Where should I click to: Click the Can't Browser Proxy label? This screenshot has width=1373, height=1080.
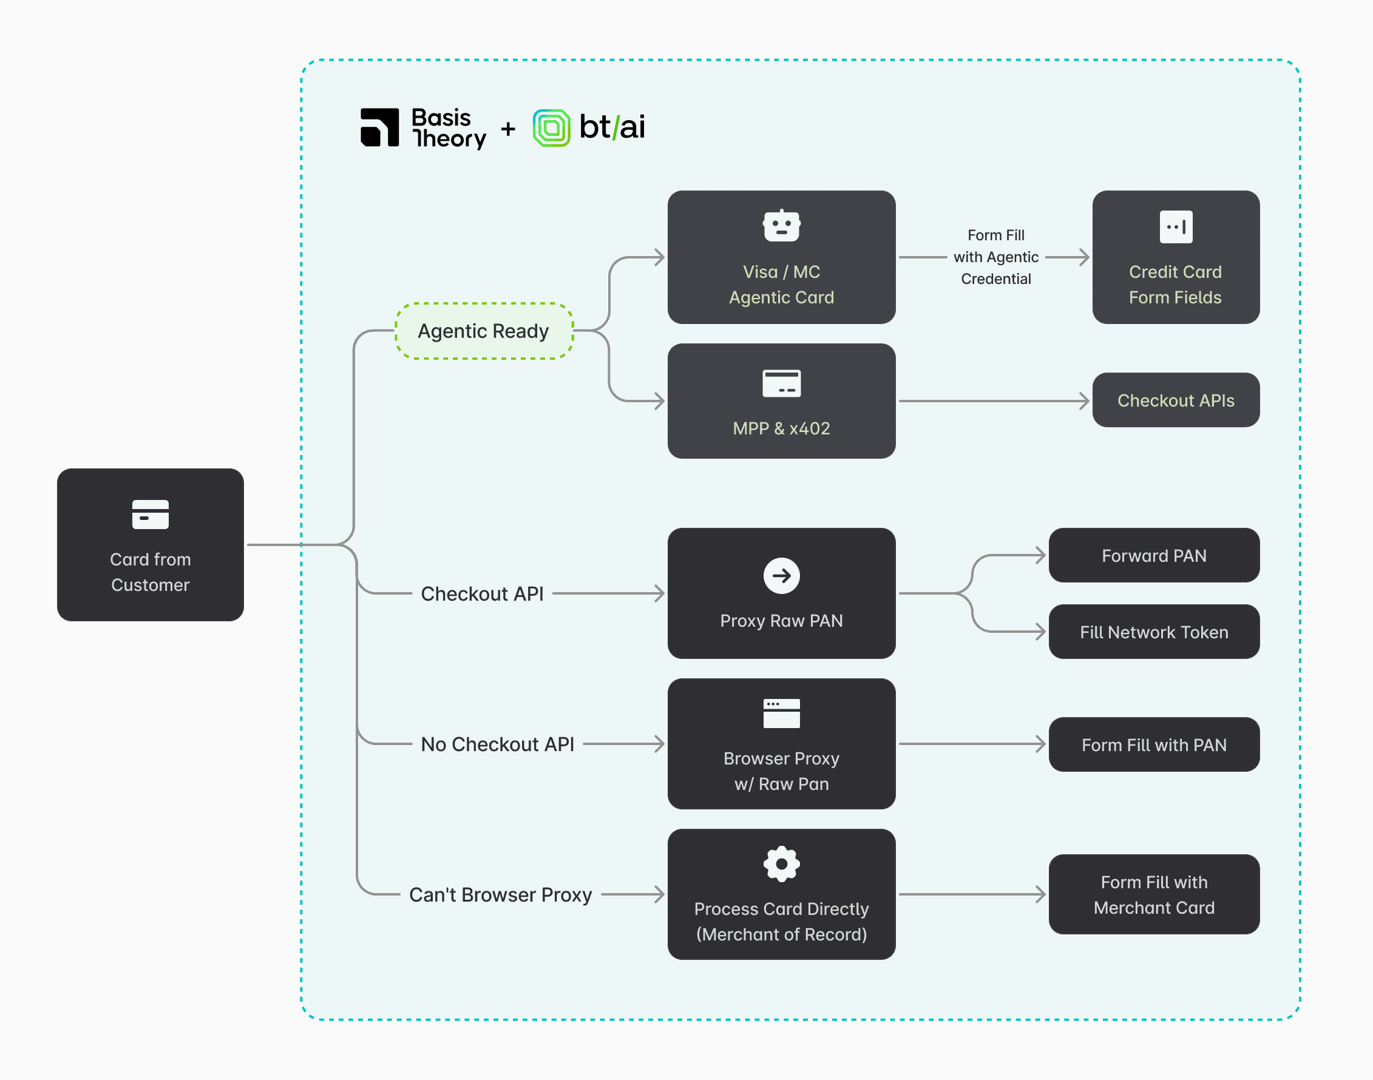(500, 895)
